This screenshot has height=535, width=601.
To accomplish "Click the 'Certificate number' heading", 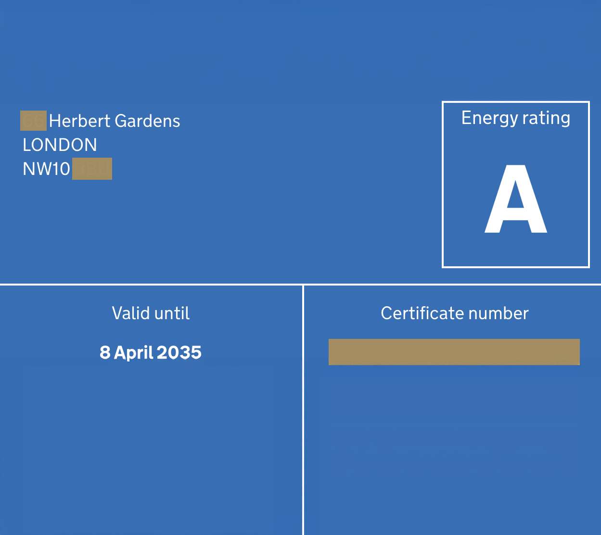I will pos(455,313).
